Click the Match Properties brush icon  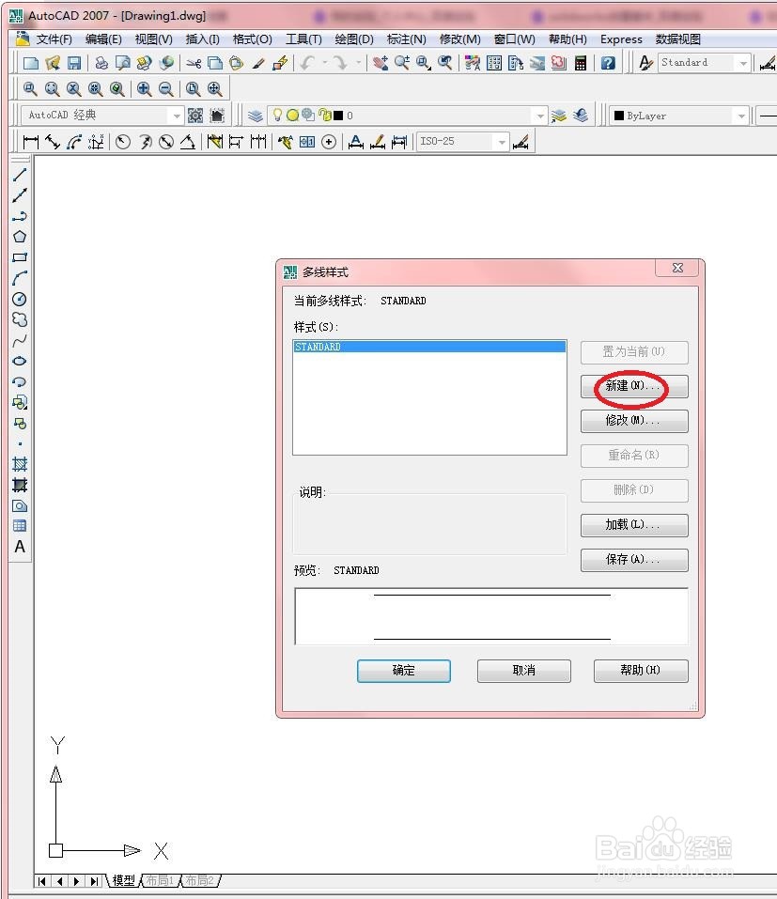258,63
